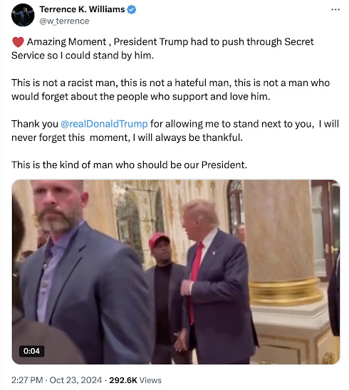Click the red necktie in the video
The image size is (349, 390).
[195, 281]
